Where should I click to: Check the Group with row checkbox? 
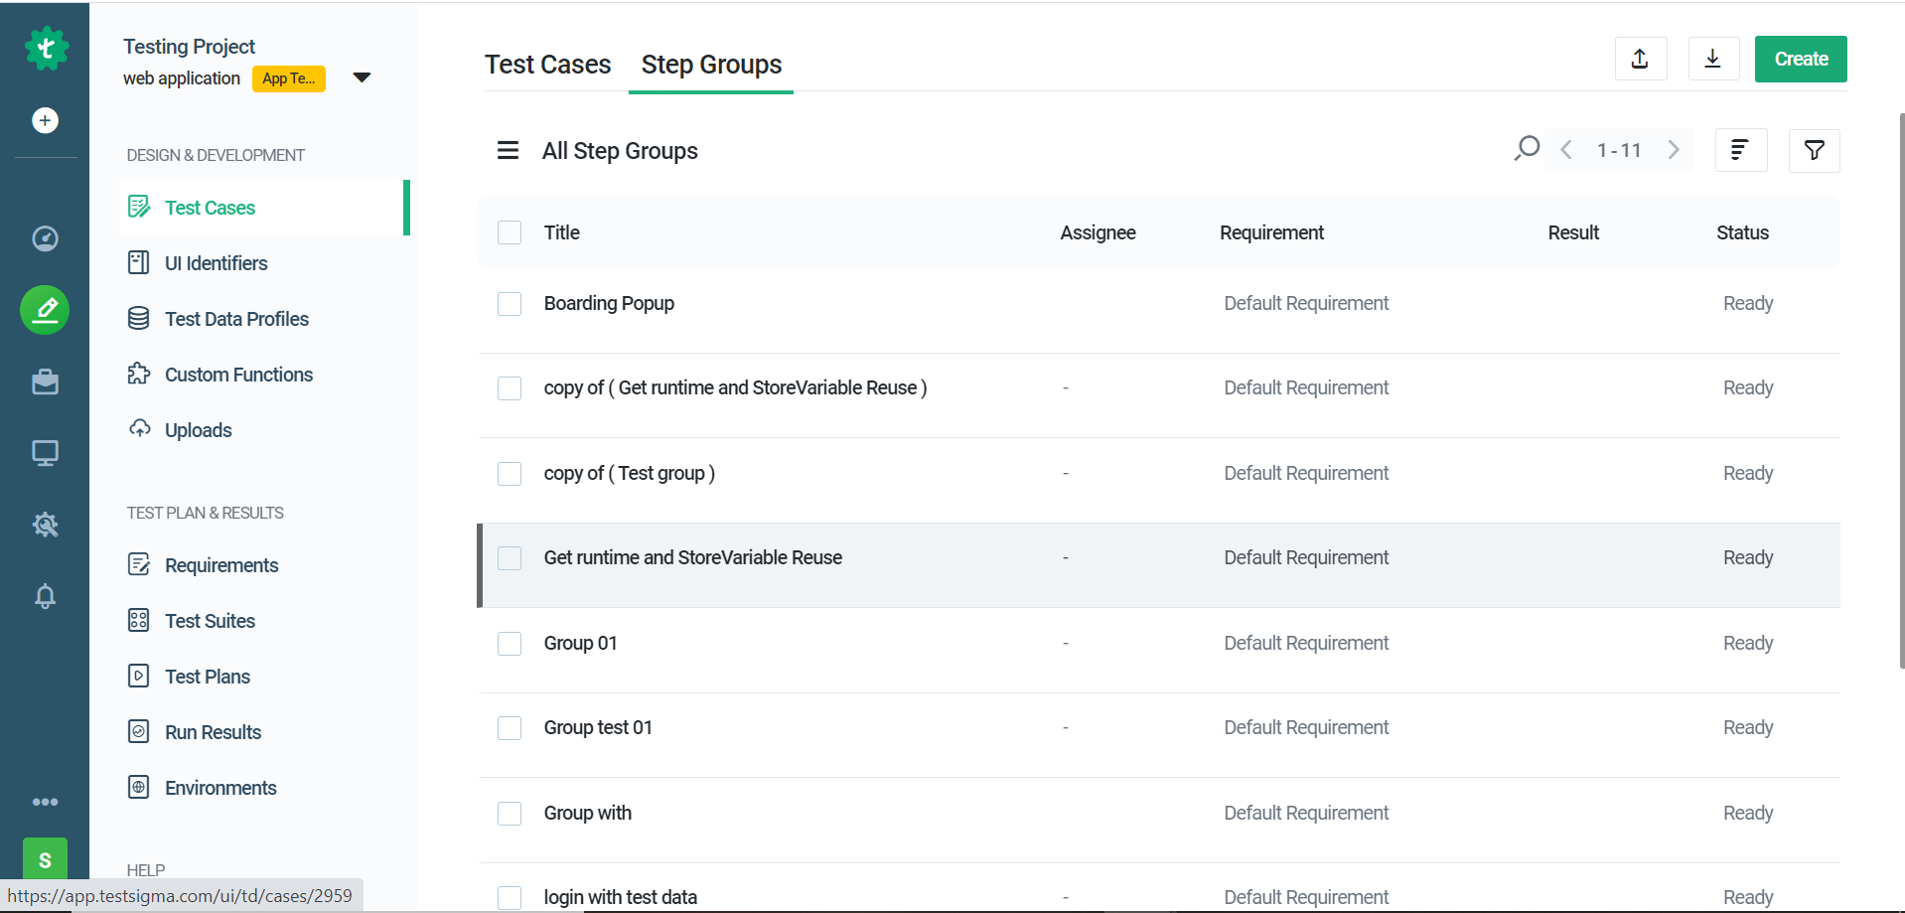tap(510, 814)
